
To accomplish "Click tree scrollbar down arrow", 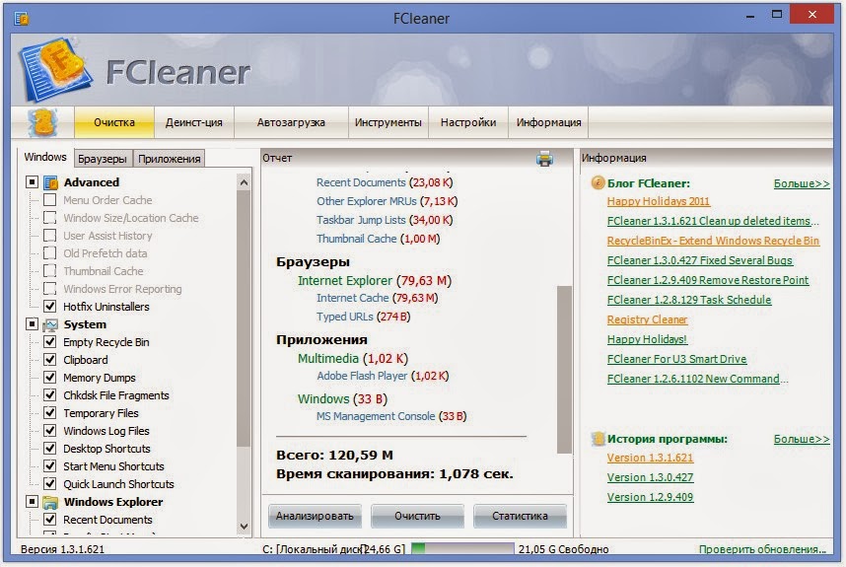I will coord(244,526).
